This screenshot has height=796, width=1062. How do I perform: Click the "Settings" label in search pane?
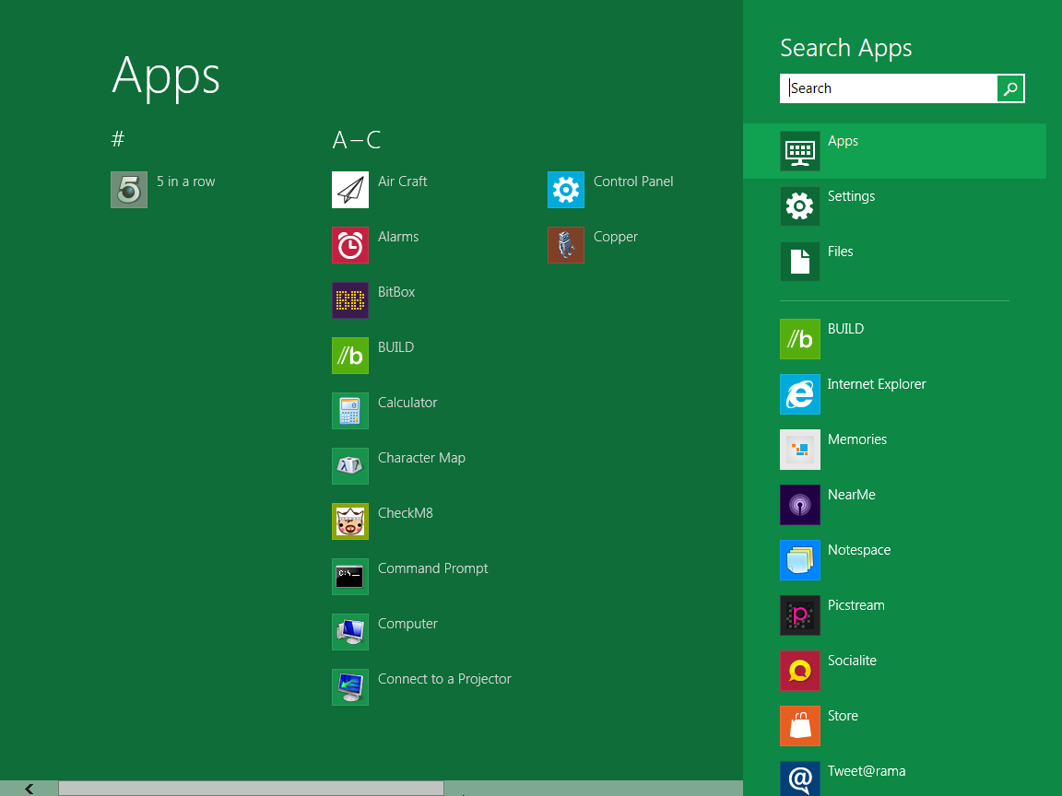click(x=852, y=196)
